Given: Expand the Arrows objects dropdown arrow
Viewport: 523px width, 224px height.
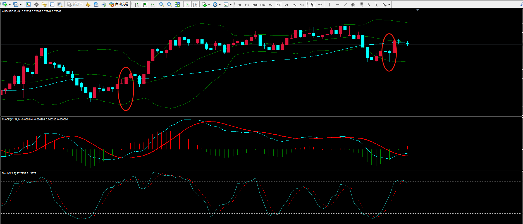Looking at the screenshot, I should (389, 4).
